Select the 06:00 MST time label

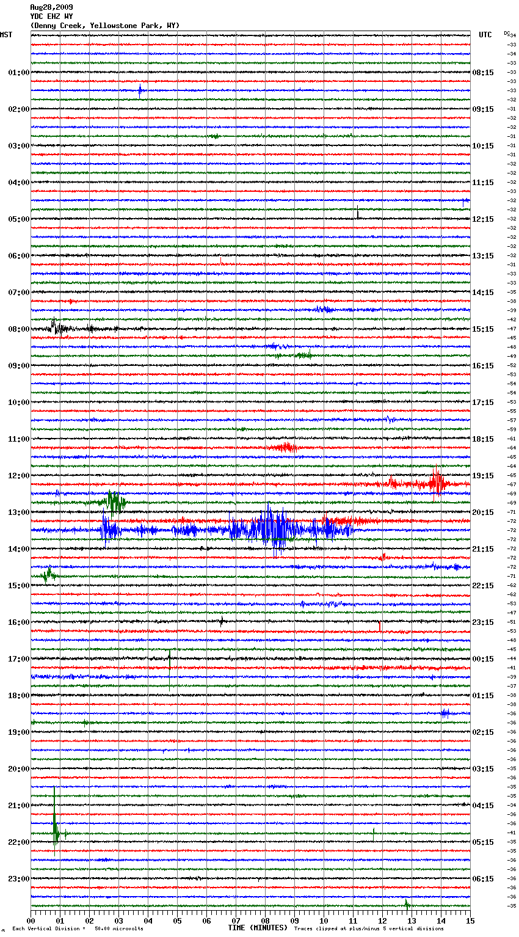point(19,256)
